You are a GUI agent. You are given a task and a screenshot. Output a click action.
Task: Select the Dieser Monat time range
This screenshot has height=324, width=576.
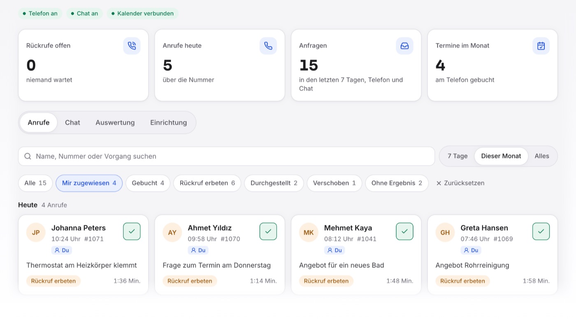[501, 156]
